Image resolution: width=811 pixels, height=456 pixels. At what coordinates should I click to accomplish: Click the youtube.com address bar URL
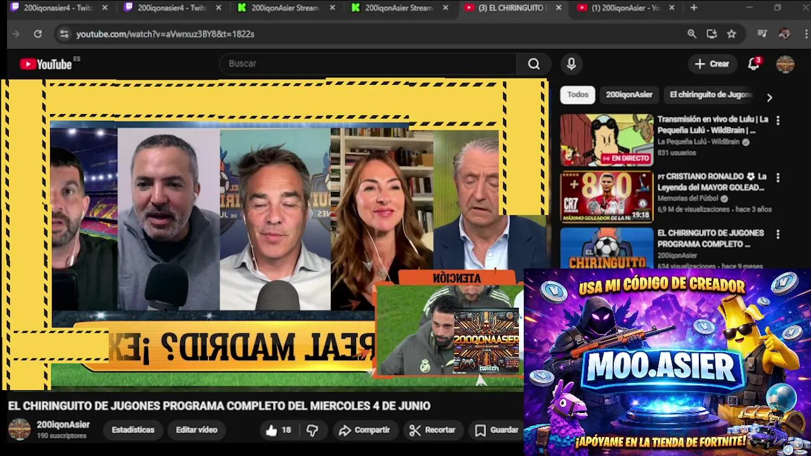coord(165,34)
